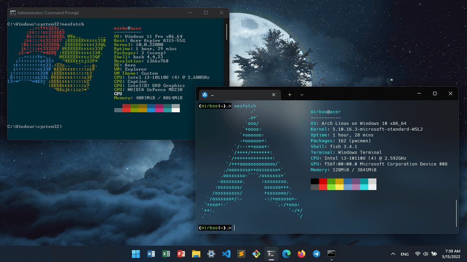Click the line CPU: Intel i3-10110U (4) @ 2.592GHz
Screen dimensions: 467x262
coord(358,158)
